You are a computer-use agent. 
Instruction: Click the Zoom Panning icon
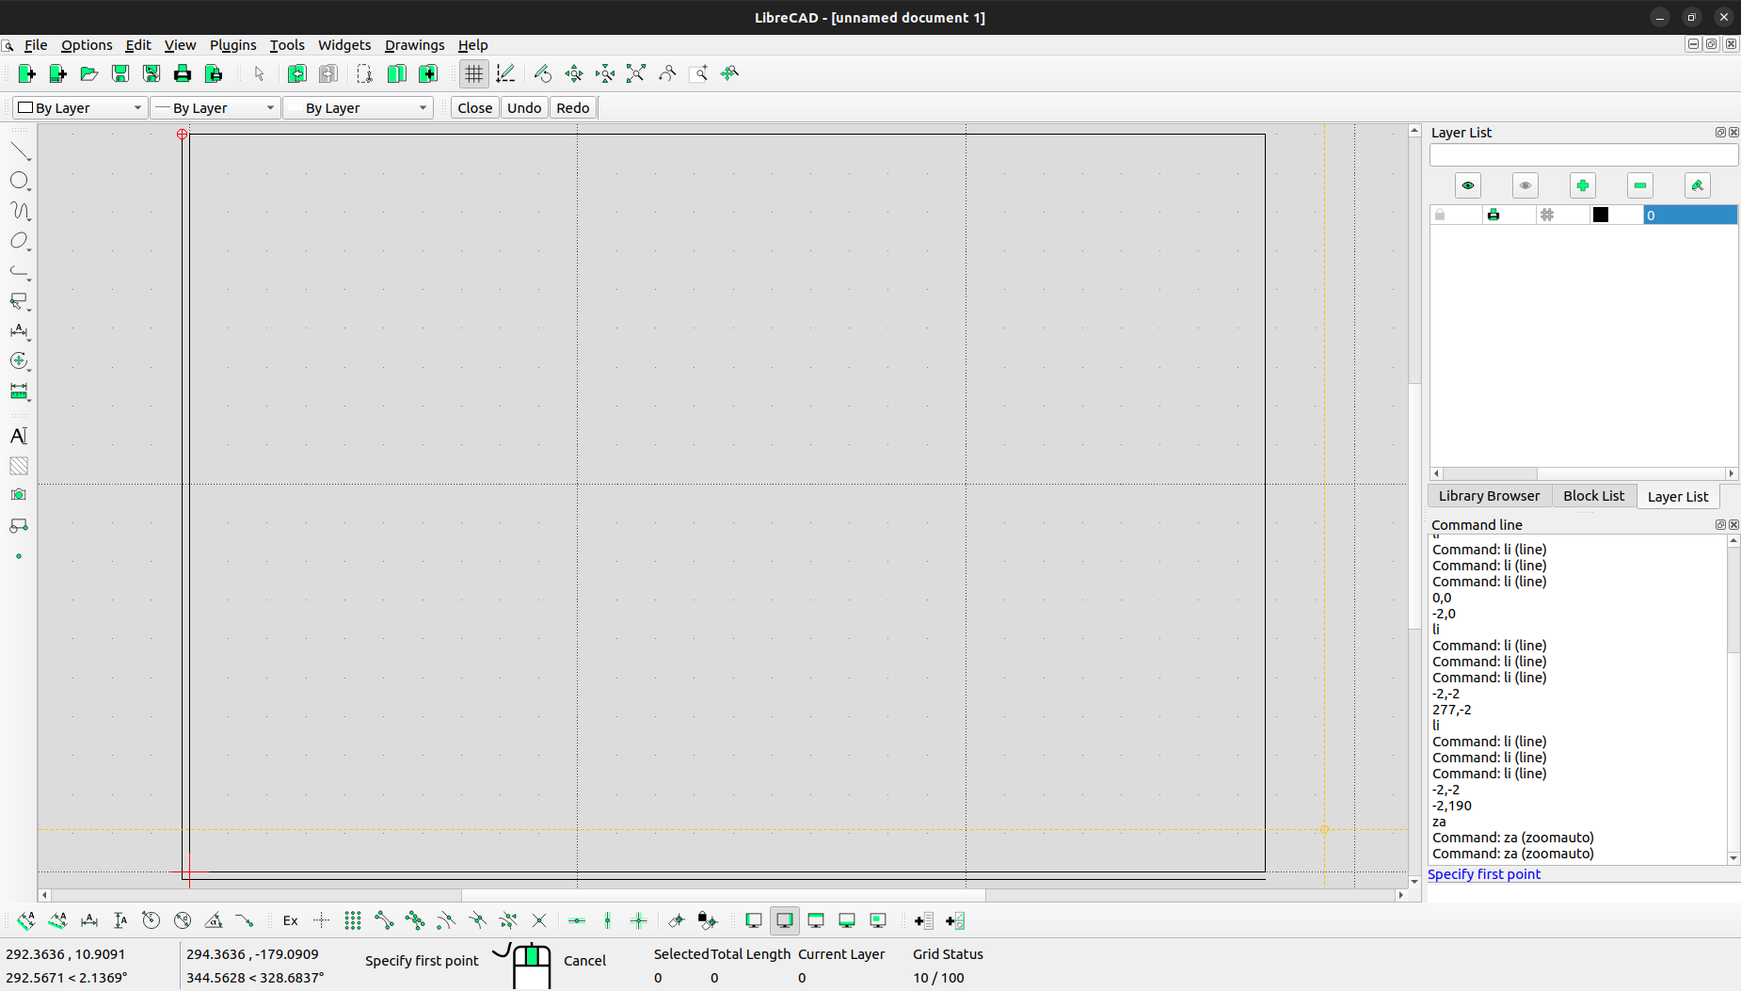click(x=729, y=73)
